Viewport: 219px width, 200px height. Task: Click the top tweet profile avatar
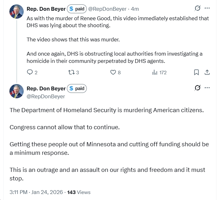[x=16, y=11]
